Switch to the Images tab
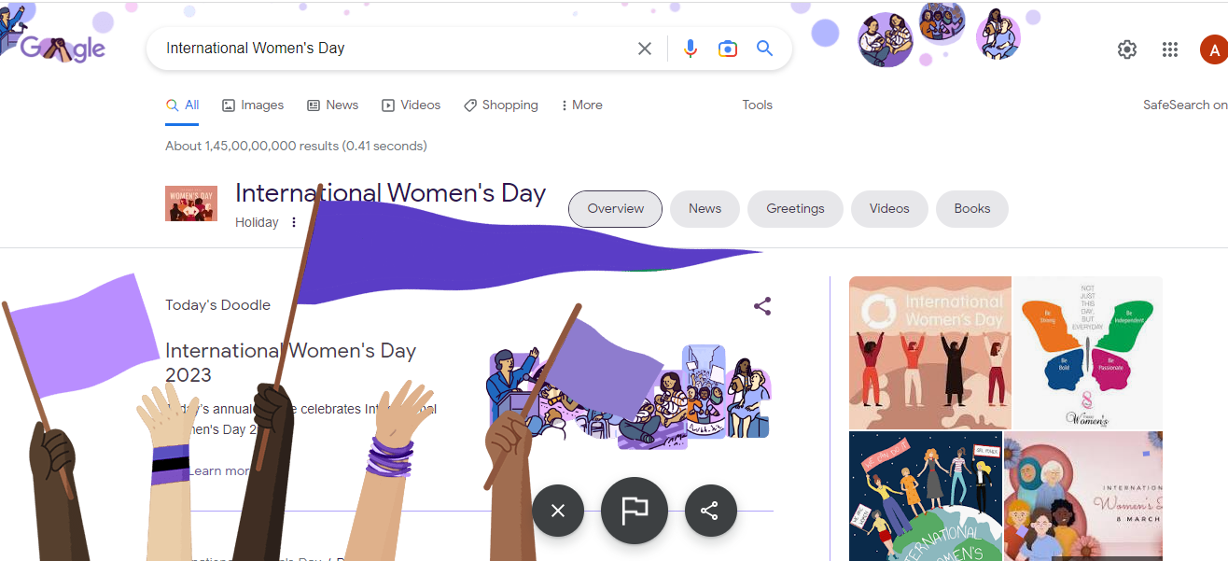1228x561 pixels. 253,105
